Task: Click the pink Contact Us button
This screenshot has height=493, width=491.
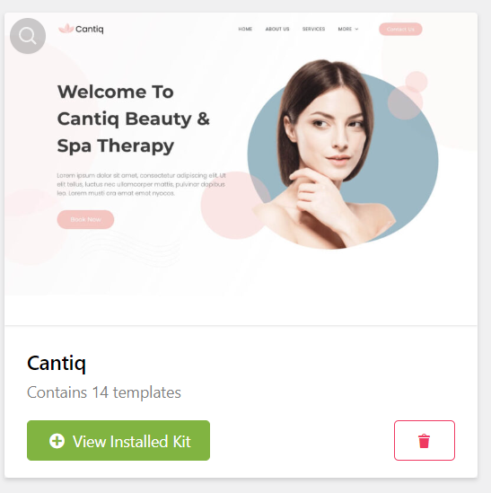Action: coord(400,30)
